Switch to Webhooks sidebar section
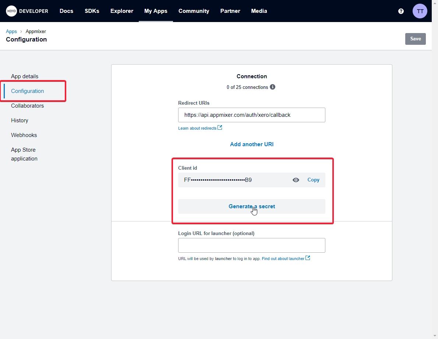This screenshot has width=438, height=339. pyautogui.click(x=24, y=135)
